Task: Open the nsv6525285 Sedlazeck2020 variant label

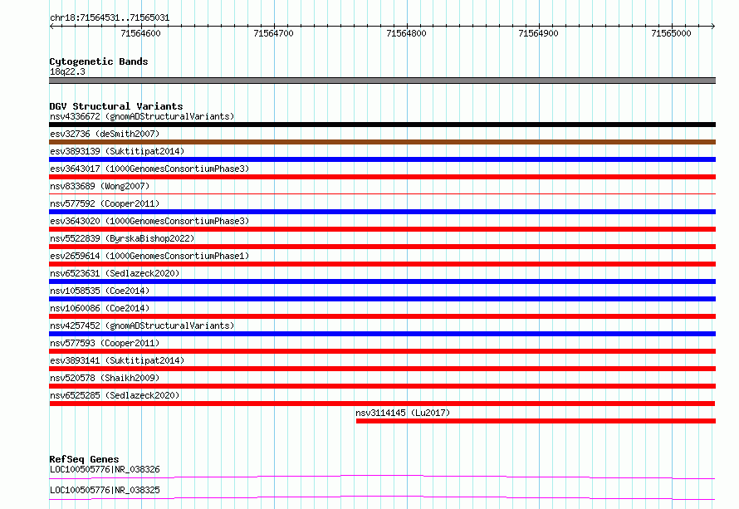Action: click(115, 395)
